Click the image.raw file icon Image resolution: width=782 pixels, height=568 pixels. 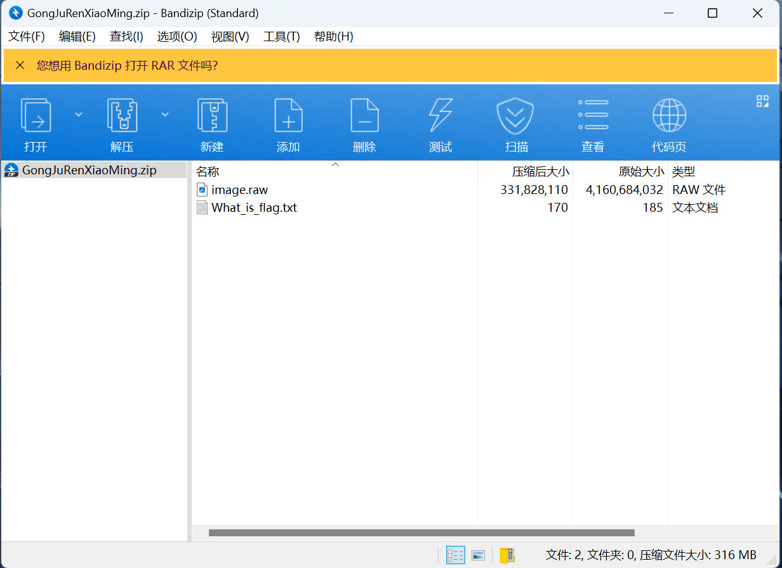point(202,190)
